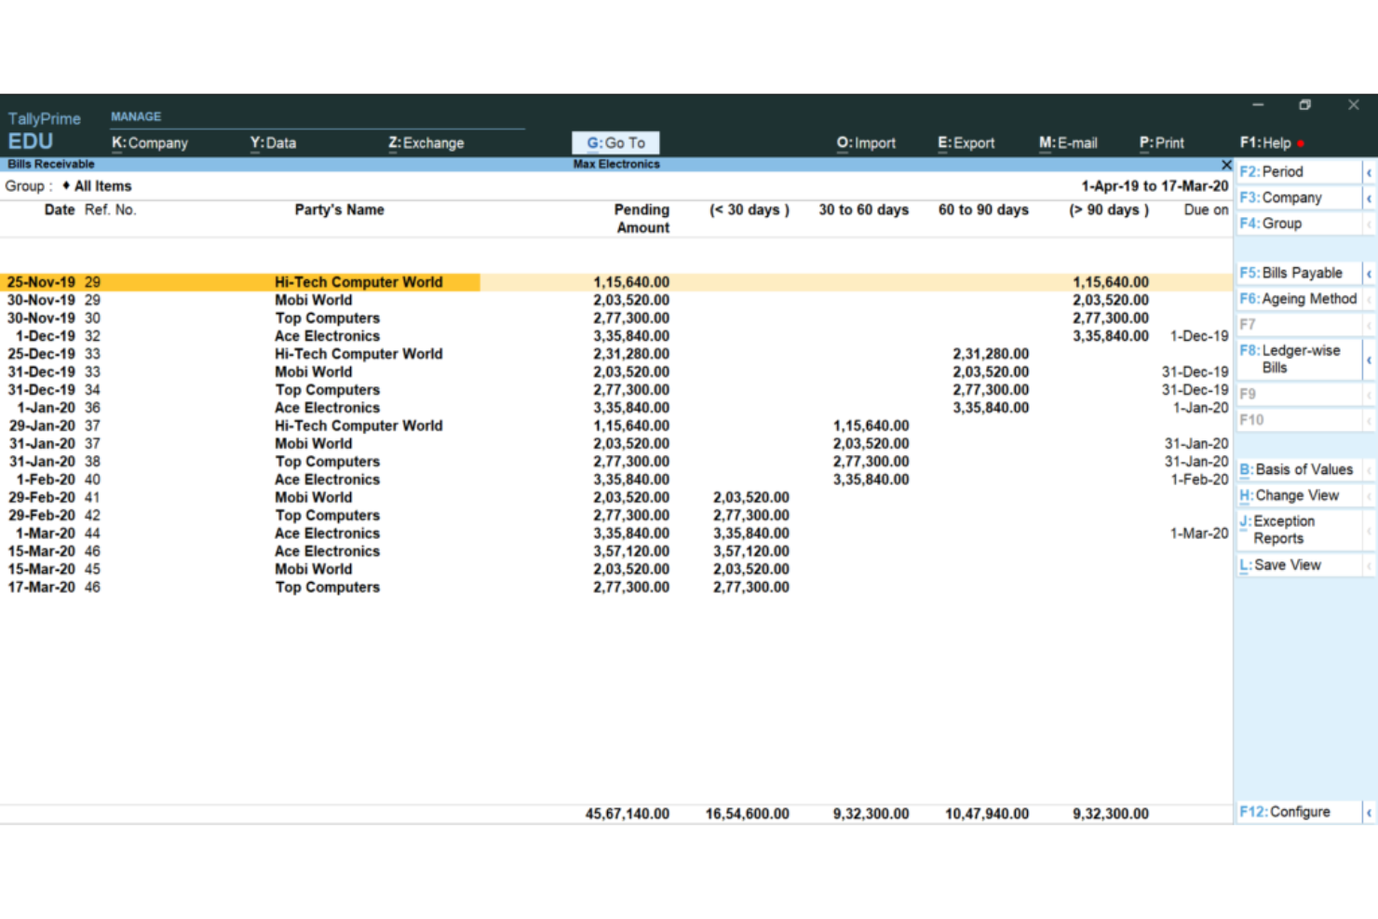Click the MANAGE label in top bar
Screen dimensions: 1378x919
coord(136,116)
